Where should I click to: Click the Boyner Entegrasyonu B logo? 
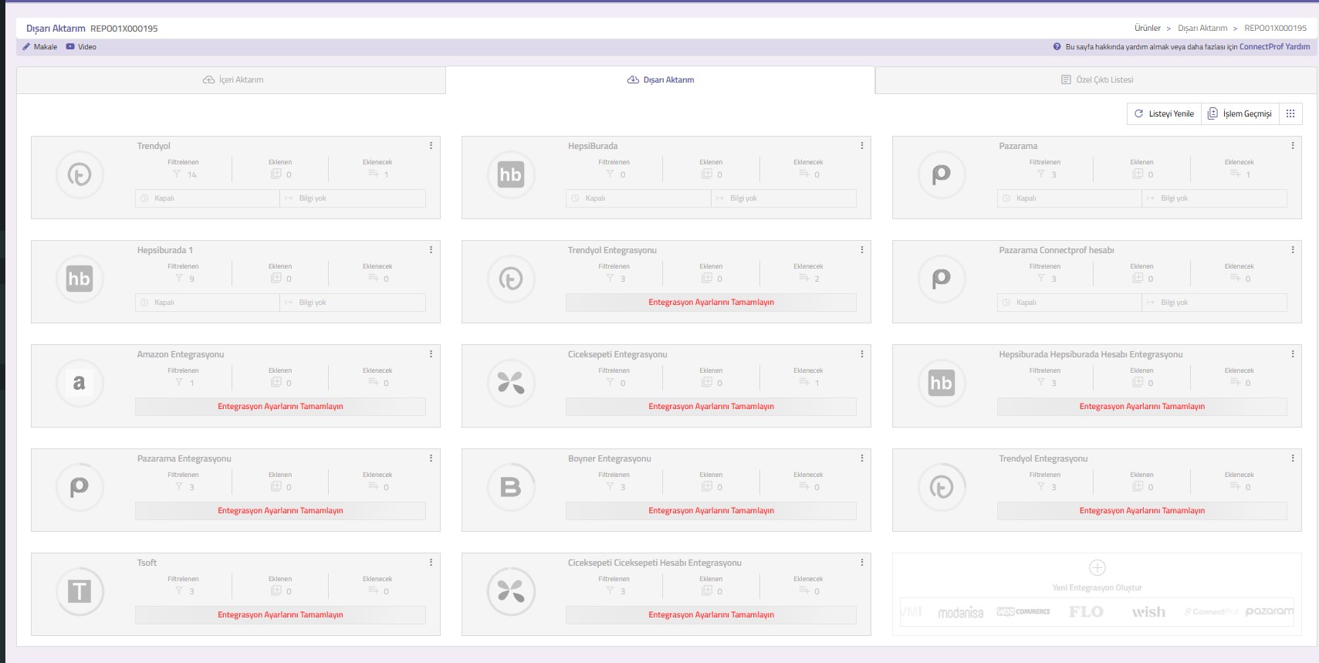[510, 488]
